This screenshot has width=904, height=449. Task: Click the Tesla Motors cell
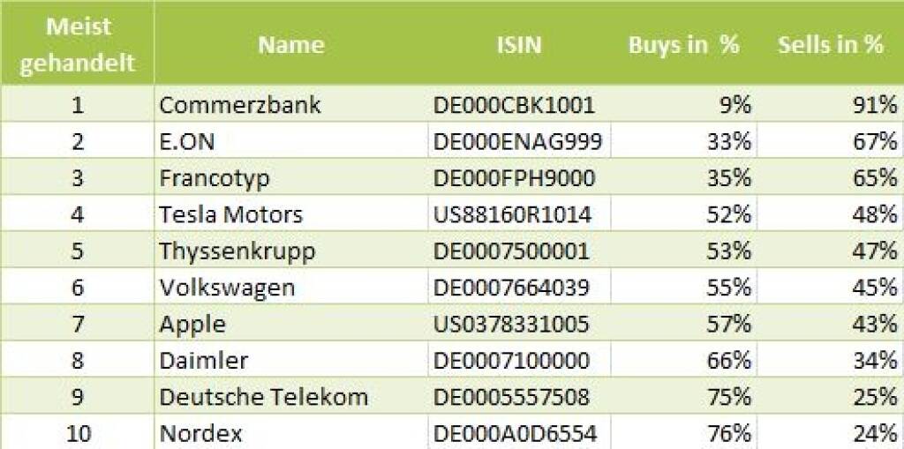pyautogui.click(x=231, y=214)
